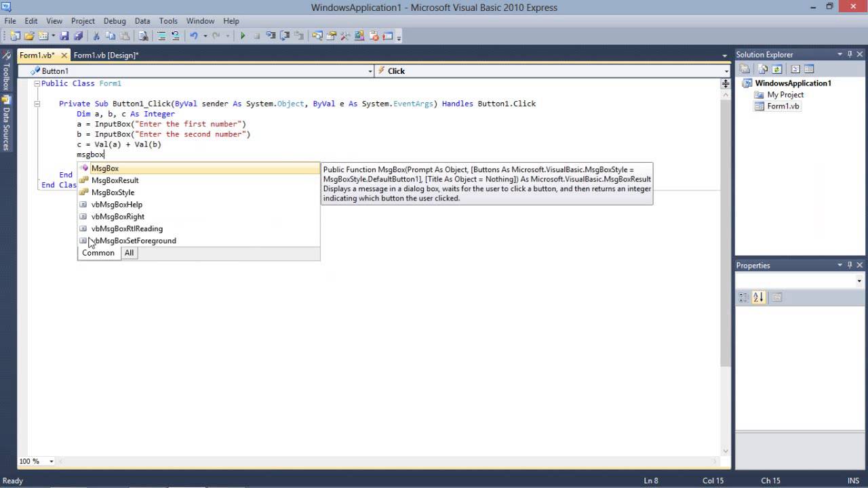This screenshot has height=488, width=868.
Task: Open the editor zoom 100 % dropdown
Action: [x=51, y=462]
